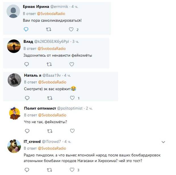
Task: Reply to Ермак Ирина's tweet
Action: (x=26, y=29)
